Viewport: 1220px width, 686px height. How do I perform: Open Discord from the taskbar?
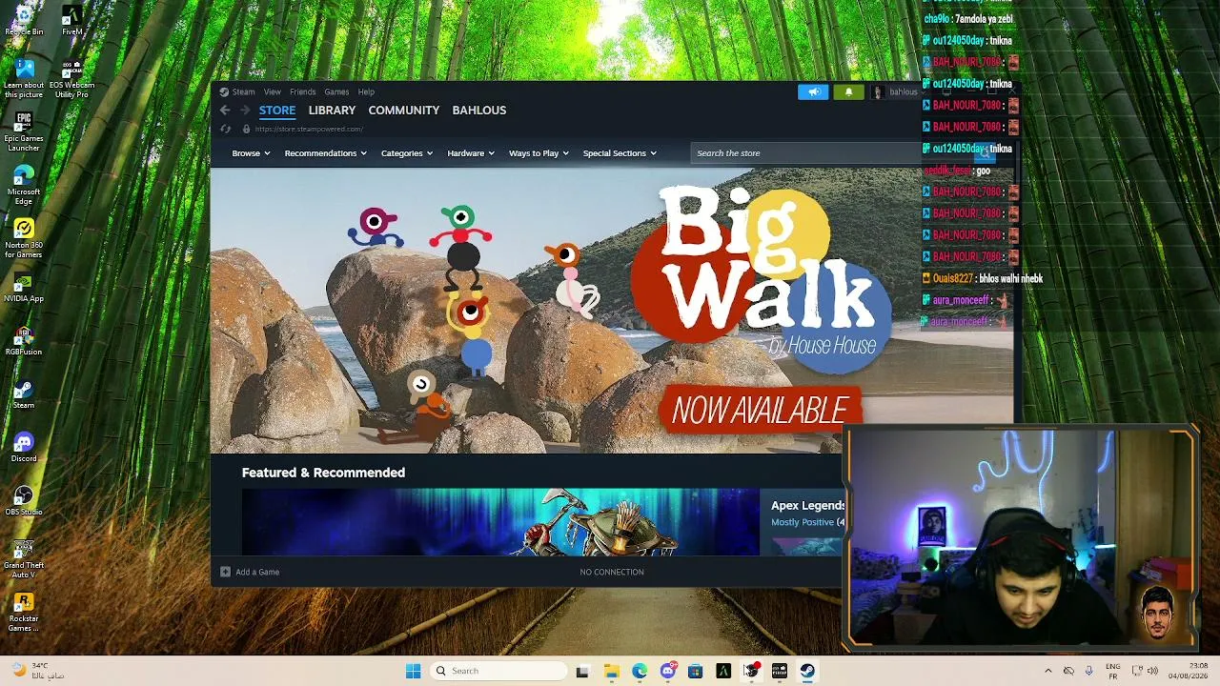(x=668, y=671)
